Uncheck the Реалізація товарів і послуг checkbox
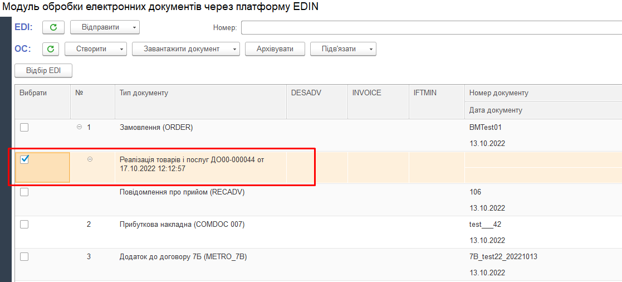Screen dimensions: 622x282 pos(24,160)
